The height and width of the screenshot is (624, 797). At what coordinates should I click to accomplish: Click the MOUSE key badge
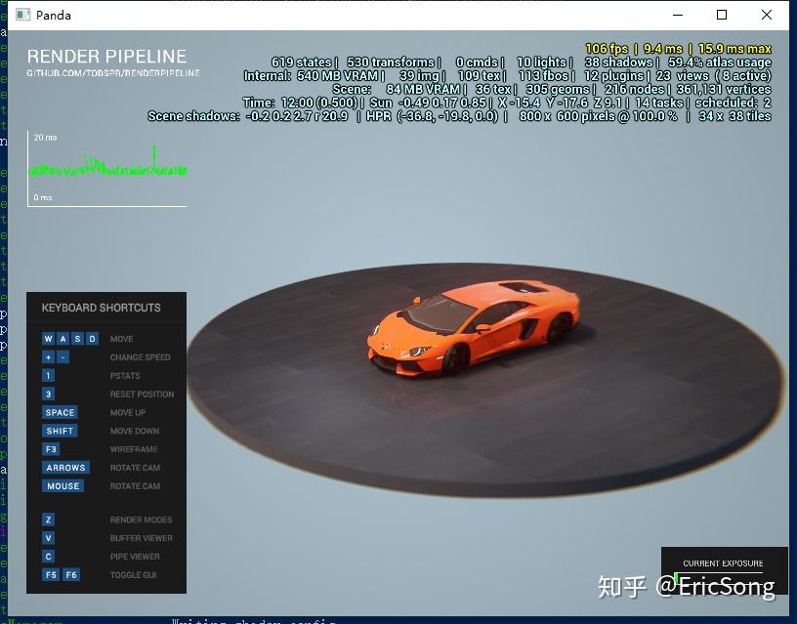point(63,485)
